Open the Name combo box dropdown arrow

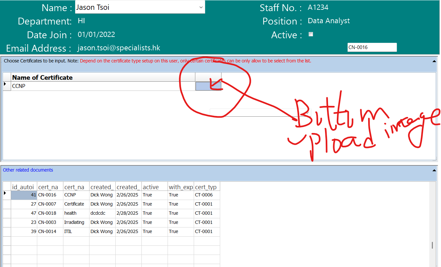coord(201,8)
